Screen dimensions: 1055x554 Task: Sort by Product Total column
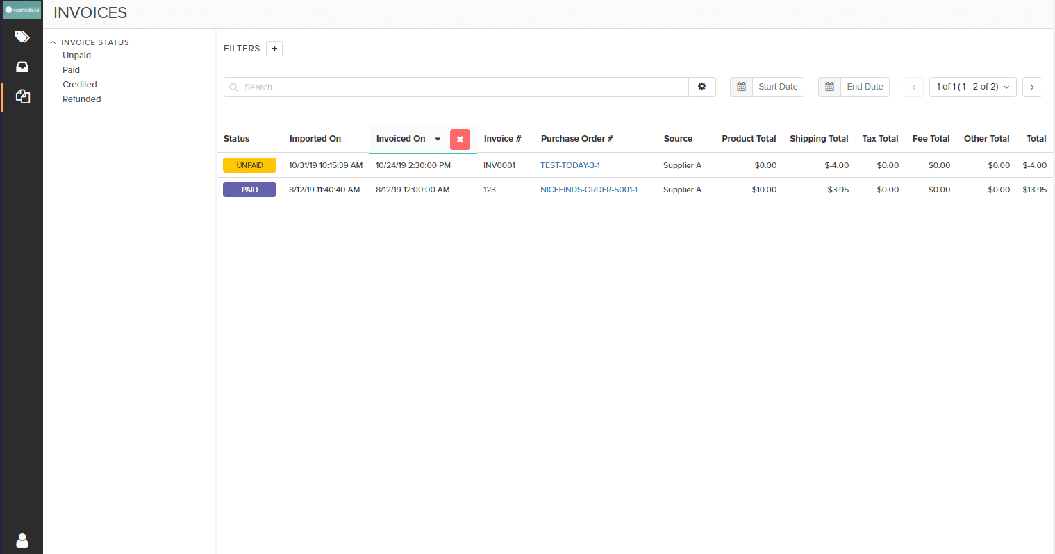(749, 139)
